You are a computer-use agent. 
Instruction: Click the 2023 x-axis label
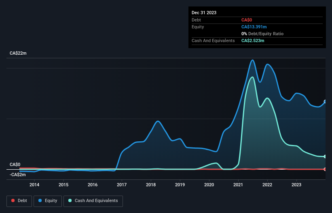296,185
